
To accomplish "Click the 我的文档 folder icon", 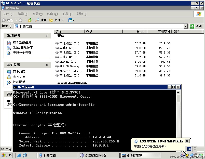I will tap(9, 77).
